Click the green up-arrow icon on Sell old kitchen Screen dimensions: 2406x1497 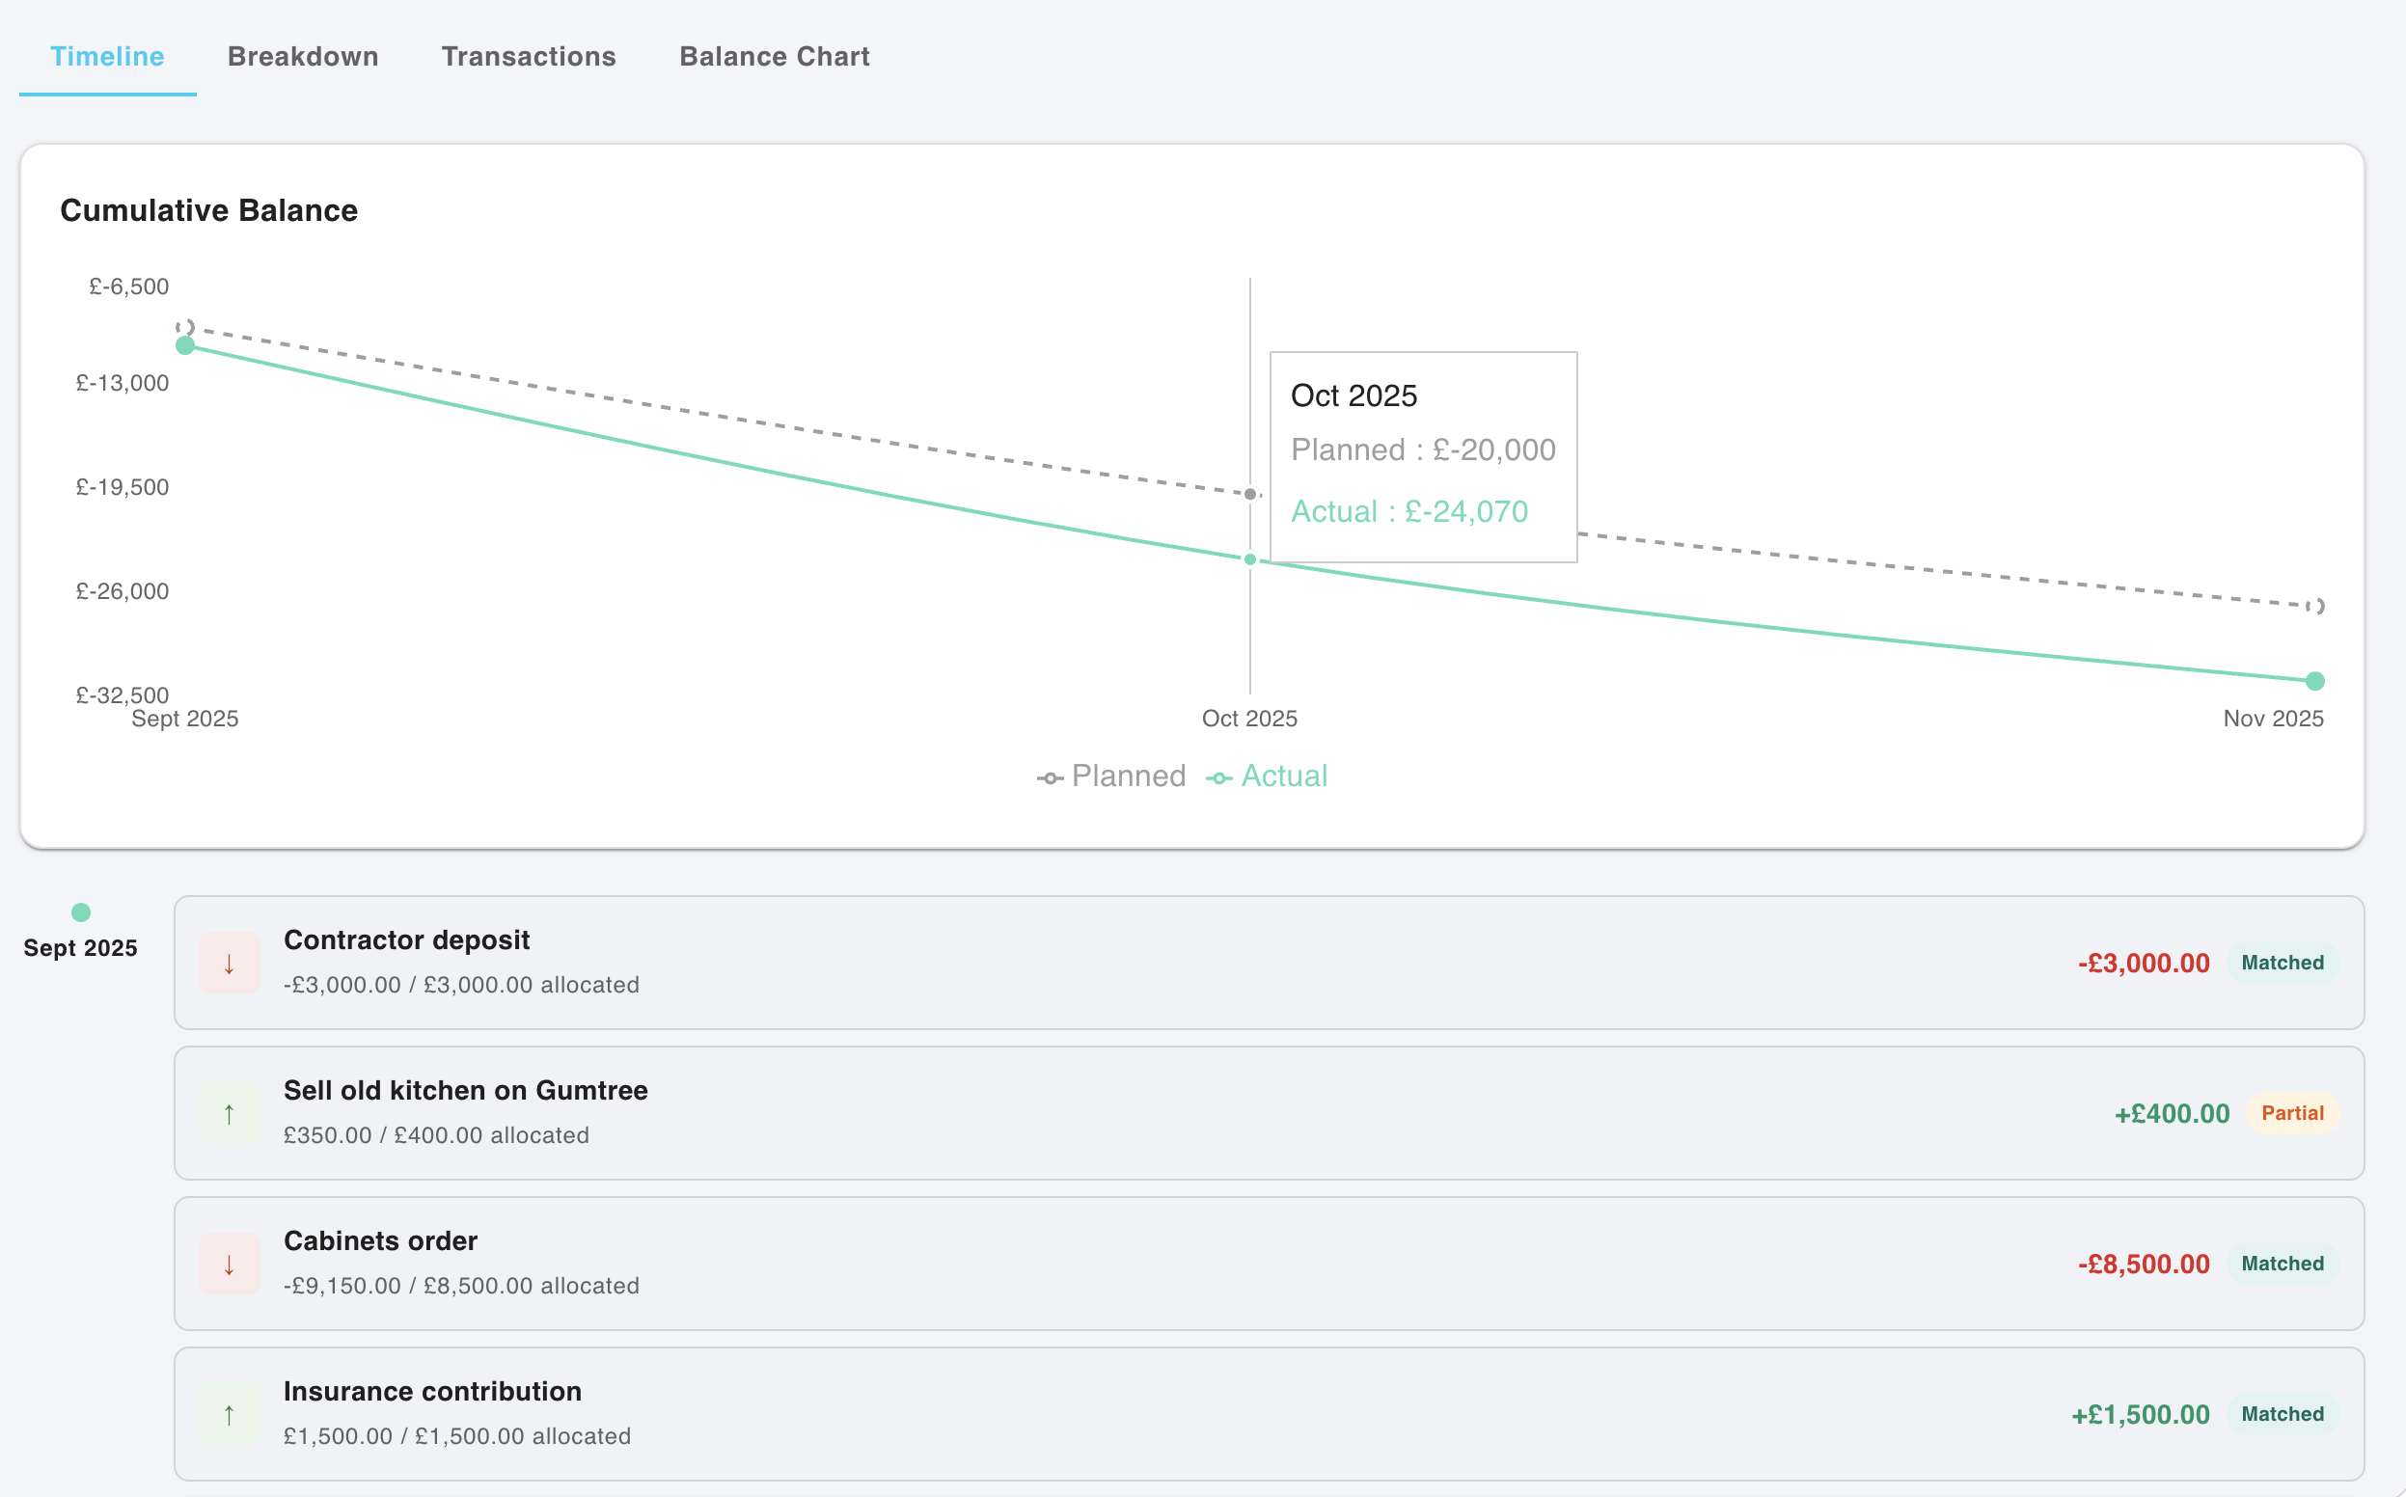(229, 1113)
